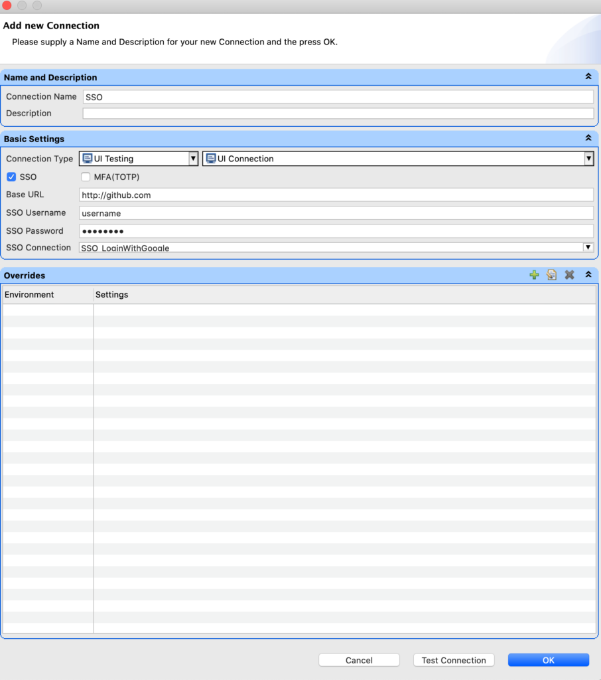Click the Base URL field
The image size is (601, 680).
pos(336,195)
